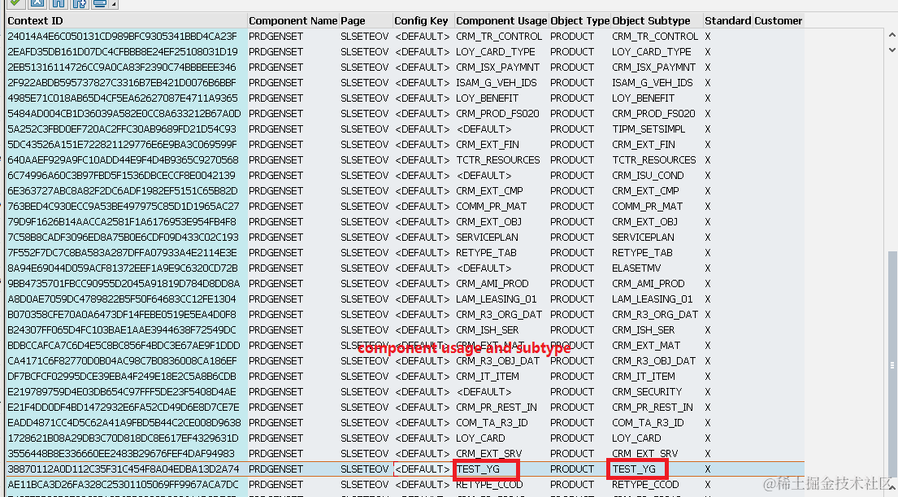Click PRDGENSET in the CRM_EXT_CMP row
898x497 pixels.
(x=275, y=191)
